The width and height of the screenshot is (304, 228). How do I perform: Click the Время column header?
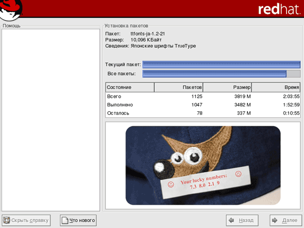click(x=276, y=87)
